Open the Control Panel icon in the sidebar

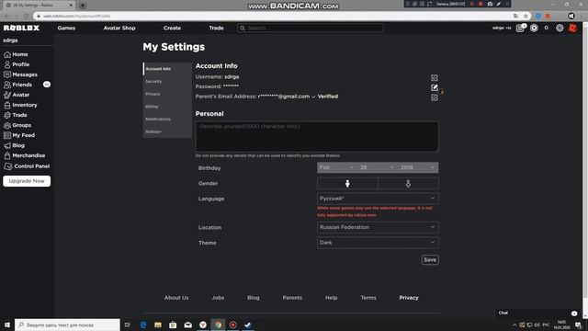(x=8, y=166)
